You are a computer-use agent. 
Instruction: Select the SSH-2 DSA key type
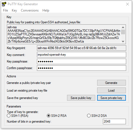[x=97, y=116]
